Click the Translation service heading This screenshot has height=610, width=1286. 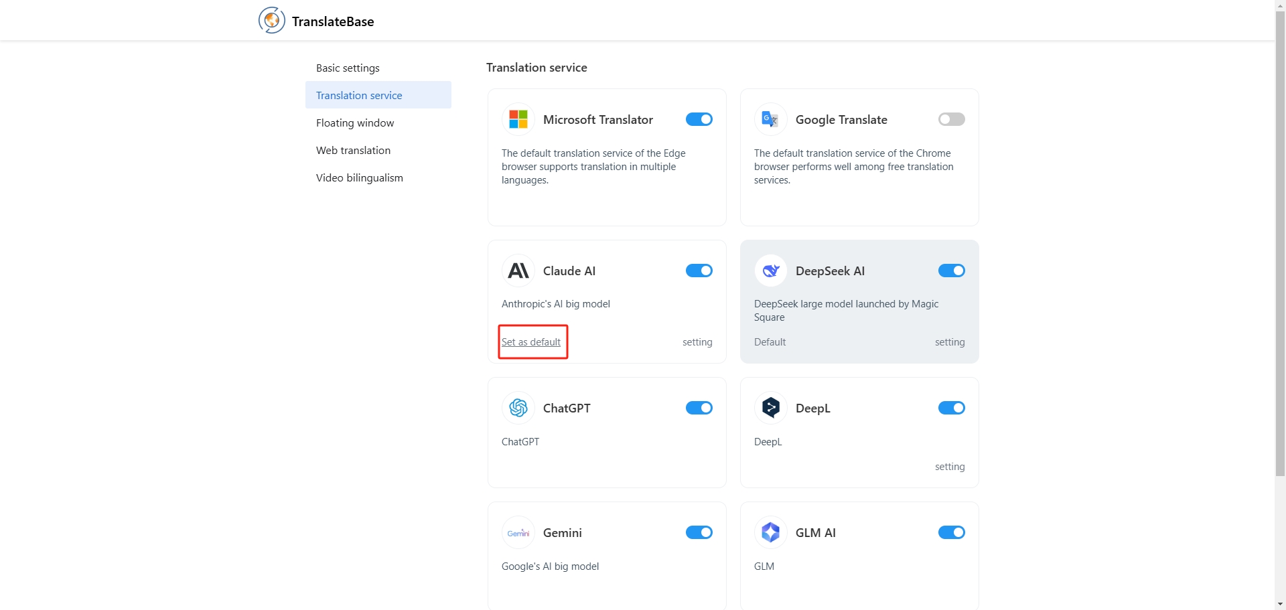[x=537, y=68]
